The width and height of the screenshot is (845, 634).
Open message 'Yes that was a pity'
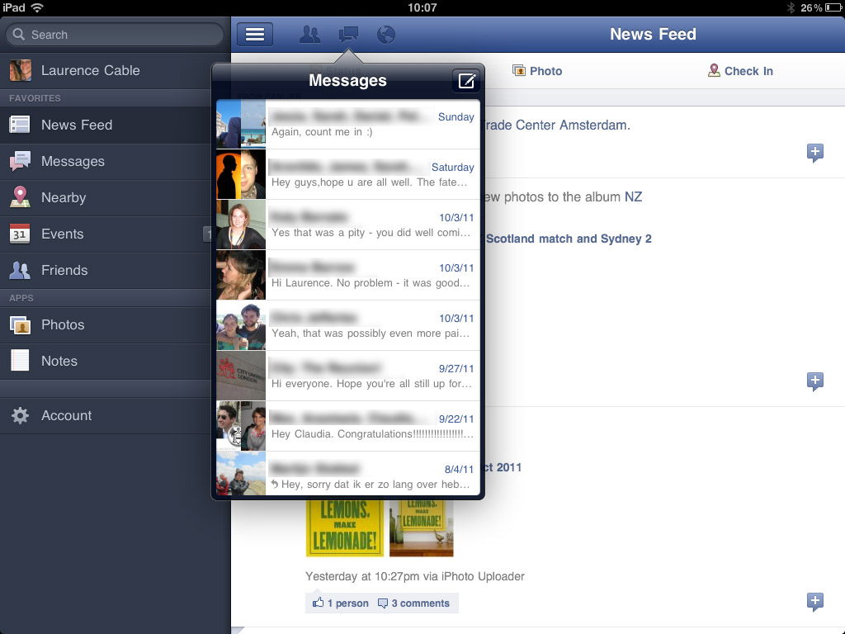click(x=348, y=225)
